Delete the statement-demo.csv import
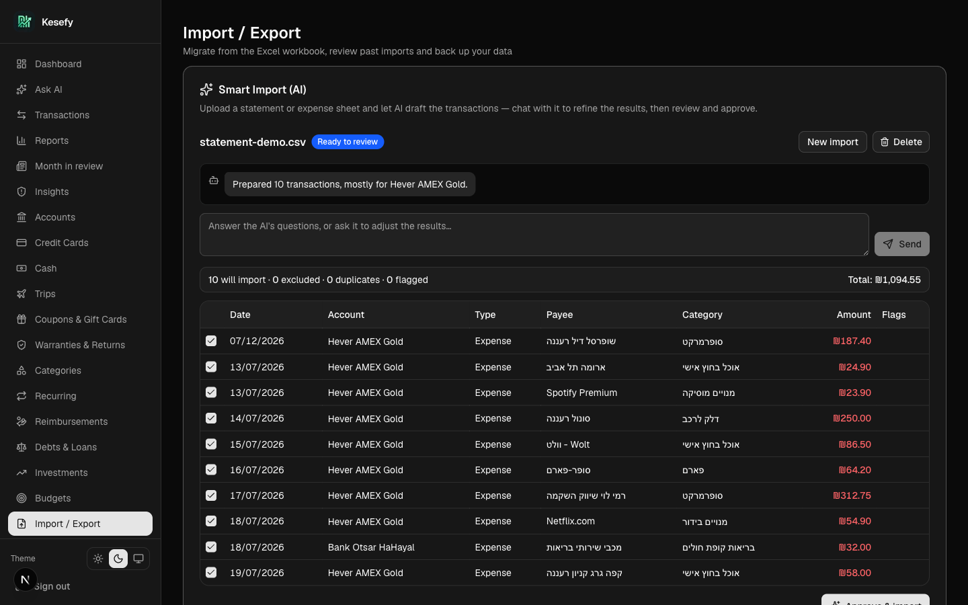Screen dimensions: 968x605 [901, 142]
